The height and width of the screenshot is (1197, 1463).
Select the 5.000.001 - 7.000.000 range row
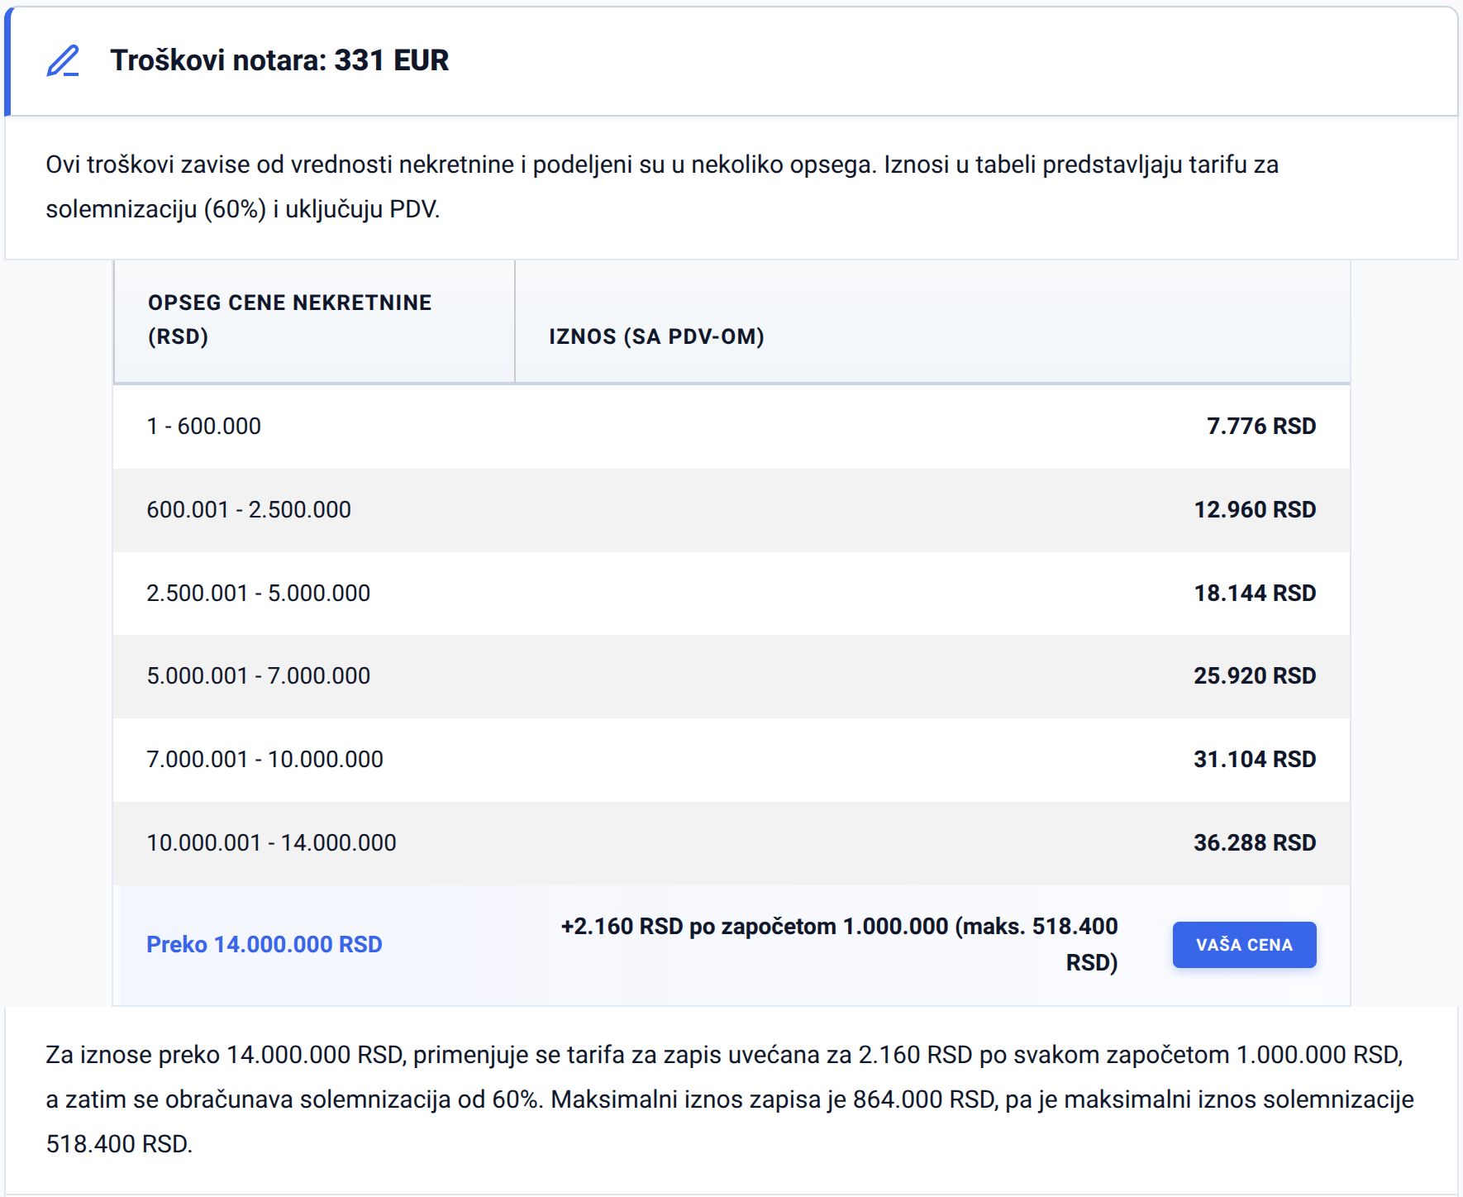(731, 676)
